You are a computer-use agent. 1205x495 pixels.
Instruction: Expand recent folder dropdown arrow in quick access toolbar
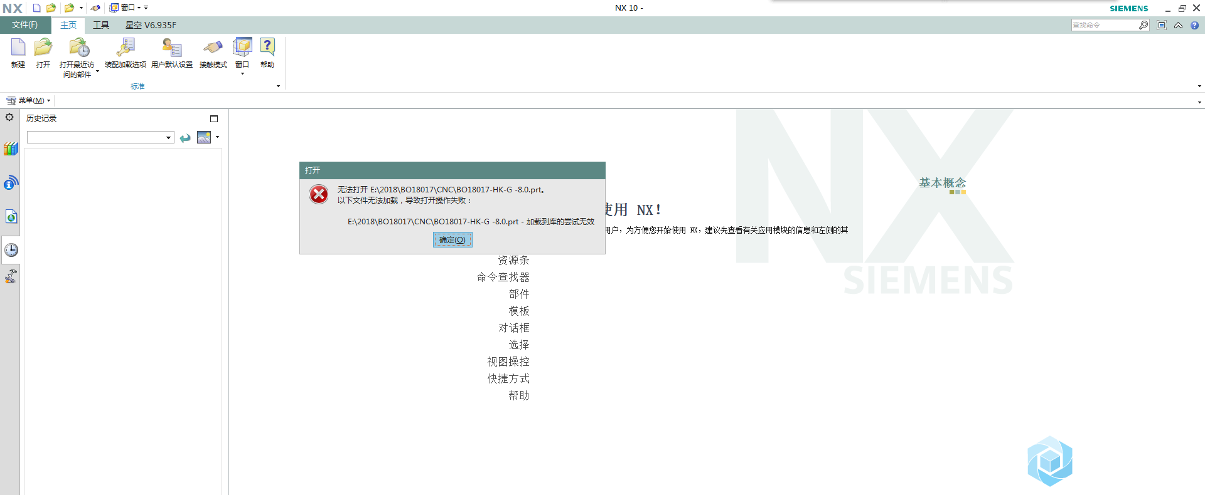pyautogui.click(x=81, y=8)
